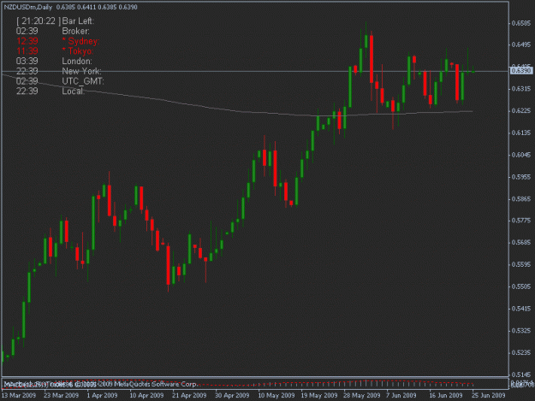Click the 0.5595 price scale label
The height and width of the screenshot is (401, 535).
pos(521,265)
